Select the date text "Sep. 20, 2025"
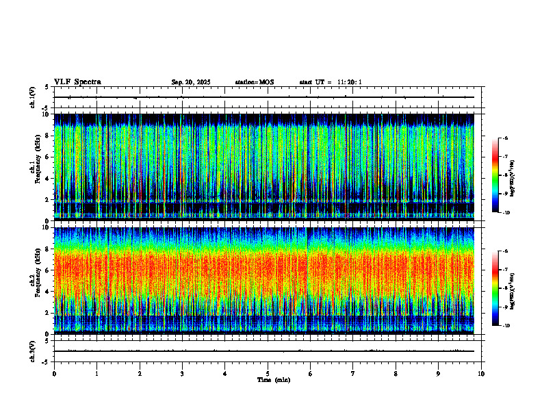Screen dimensions: 542x419 click(x=191, y=82)
